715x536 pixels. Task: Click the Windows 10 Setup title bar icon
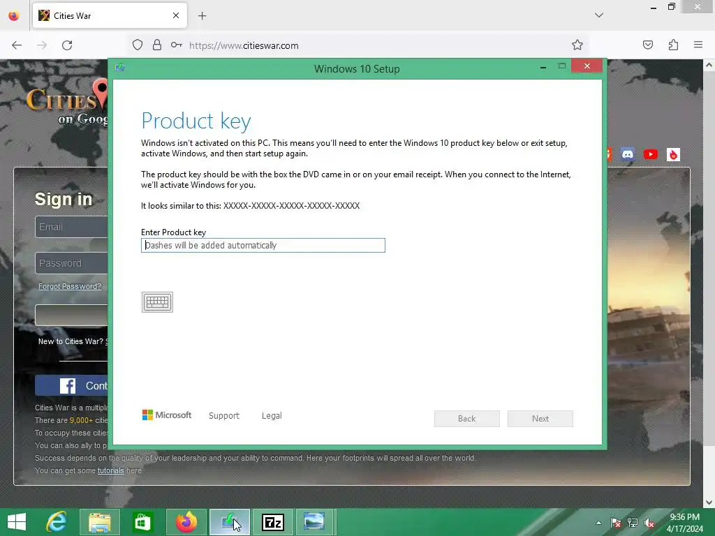coord(120,68)
